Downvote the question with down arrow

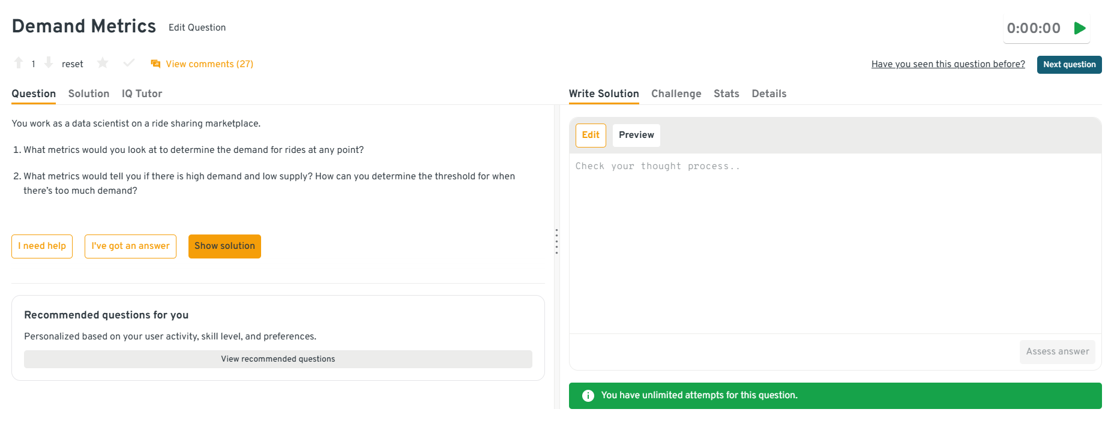[x=49, y=63]
